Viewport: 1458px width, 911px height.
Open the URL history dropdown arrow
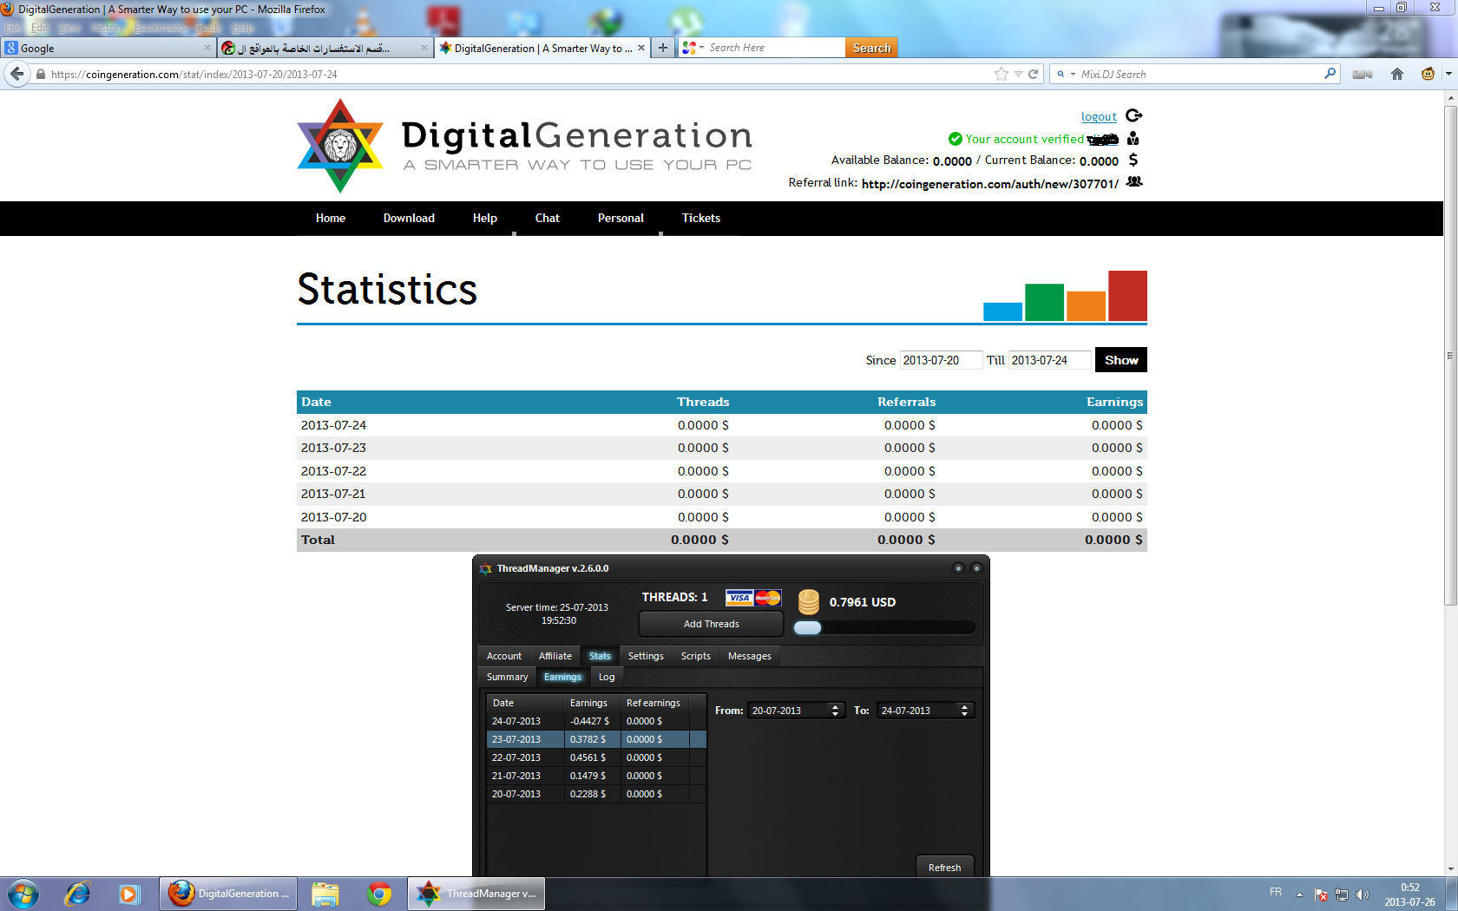tap(1018, 75)
